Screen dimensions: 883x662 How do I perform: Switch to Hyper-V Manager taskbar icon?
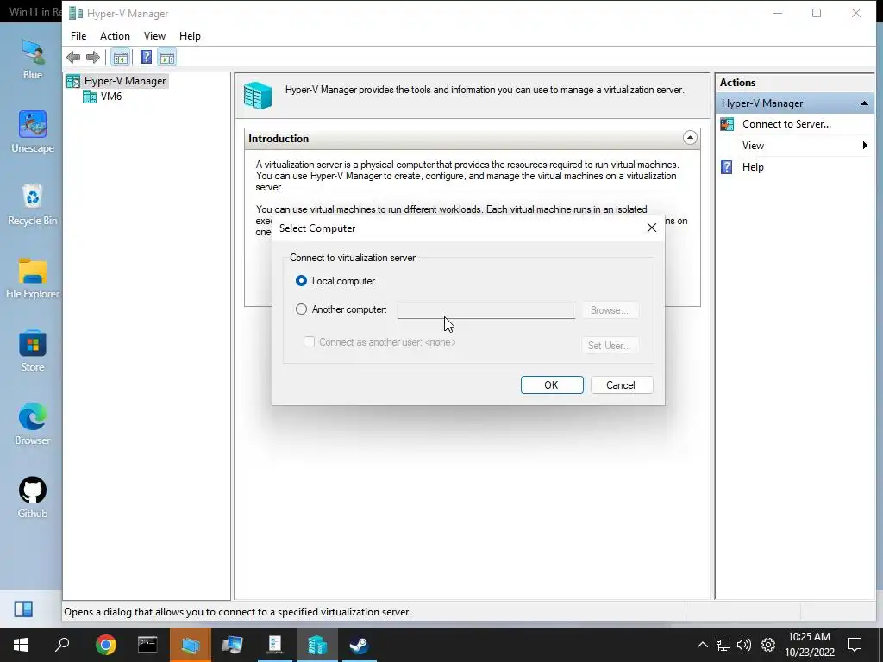[317, 645]
